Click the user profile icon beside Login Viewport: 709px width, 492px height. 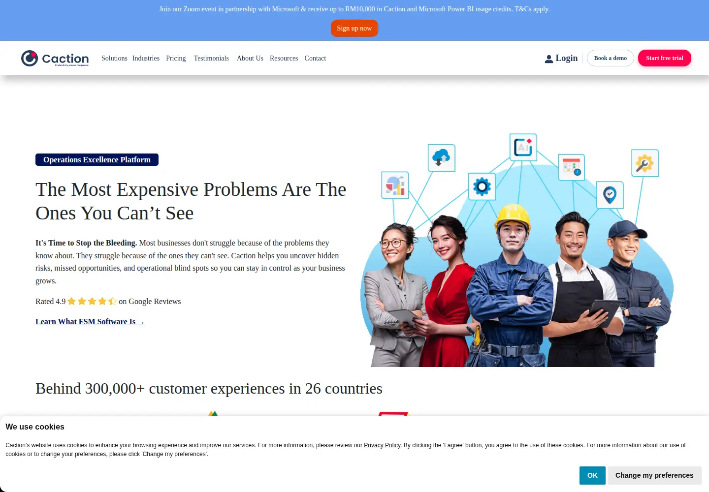click(549, 59)
